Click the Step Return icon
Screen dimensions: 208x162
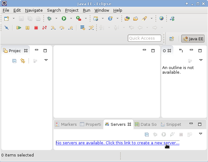(70, 28)
